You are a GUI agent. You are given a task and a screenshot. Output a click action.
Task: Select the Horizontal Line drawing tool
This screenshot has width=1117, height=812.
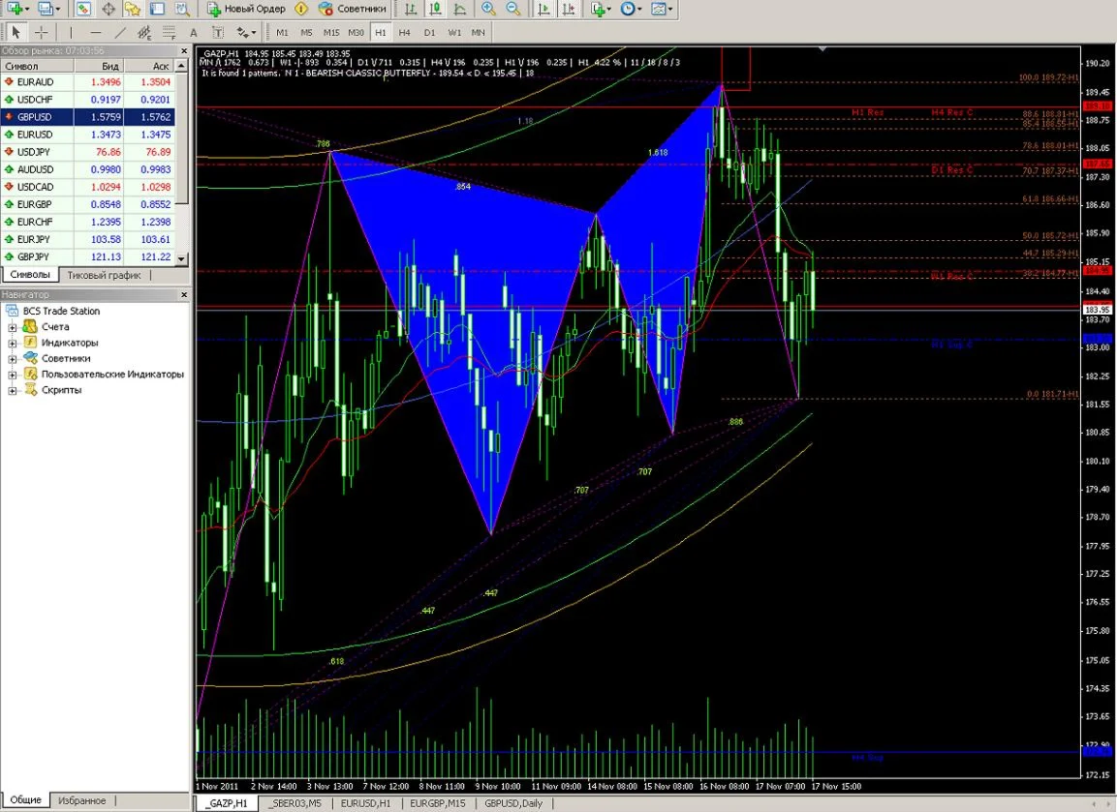(x=96, y=32)
